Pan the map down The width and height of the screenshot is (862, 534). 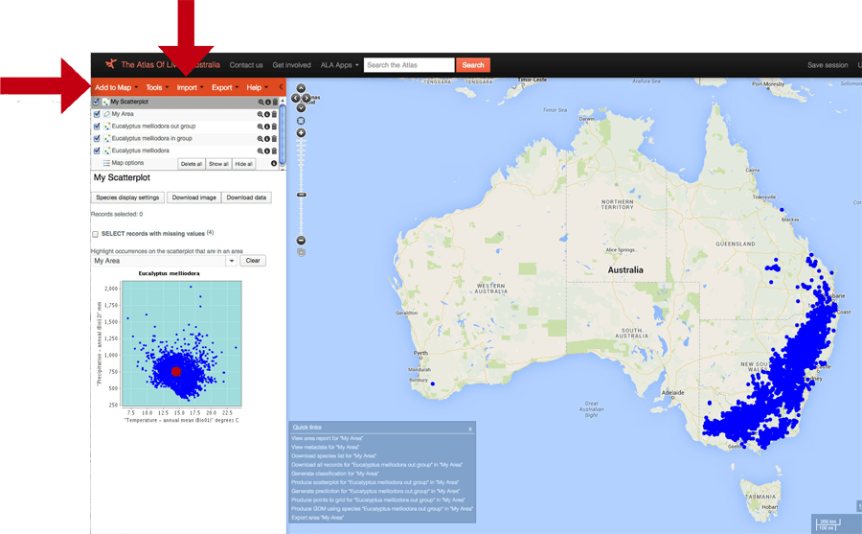coord(301,108)
